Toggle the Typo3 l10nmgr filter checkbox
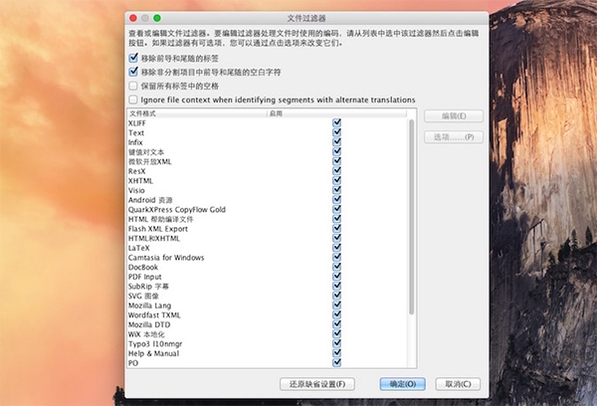Viewport: 597px width, 406px height. click(x=337, y=343)
